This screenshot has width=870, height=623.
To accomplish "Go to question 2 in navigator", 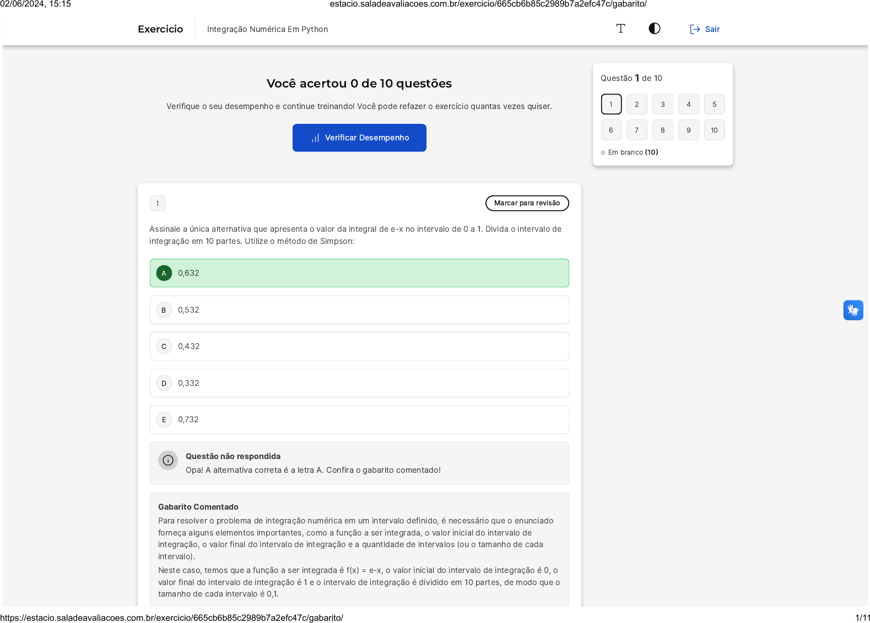I will point(637,105).
